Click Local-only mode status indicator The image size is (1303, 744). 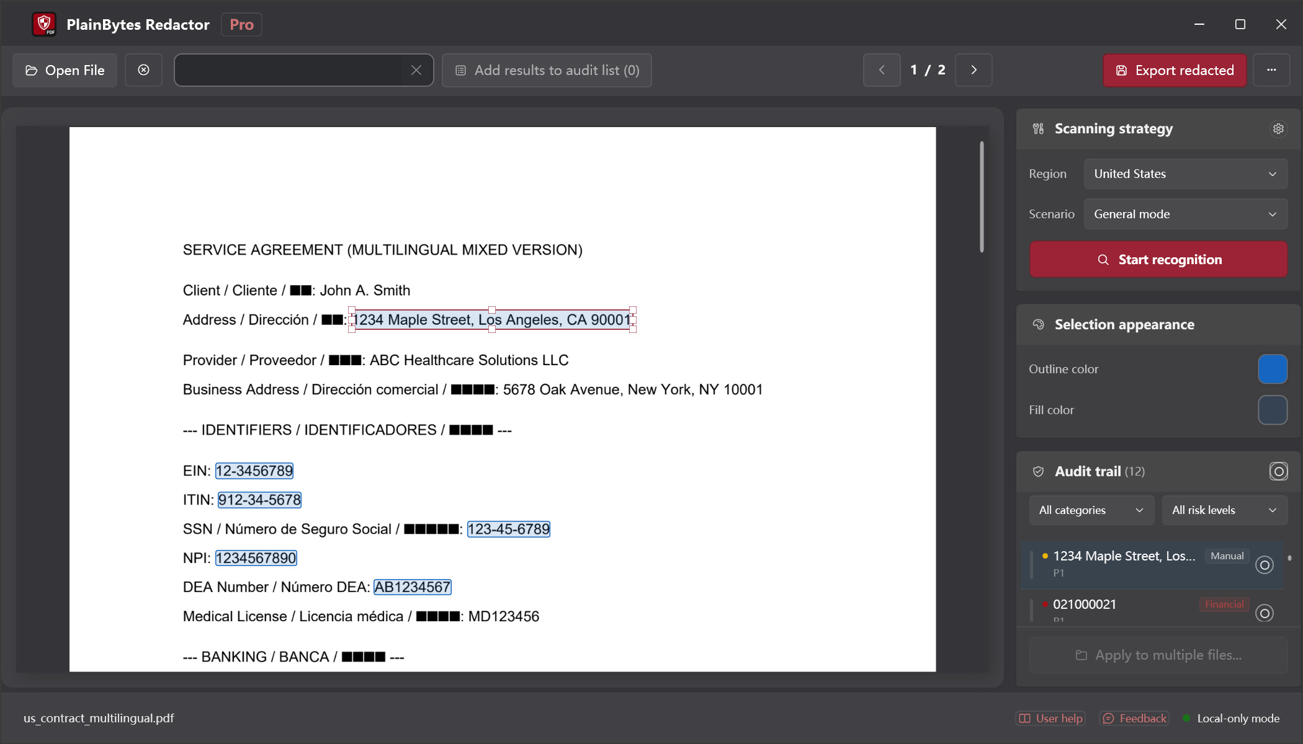(1232, 719)
